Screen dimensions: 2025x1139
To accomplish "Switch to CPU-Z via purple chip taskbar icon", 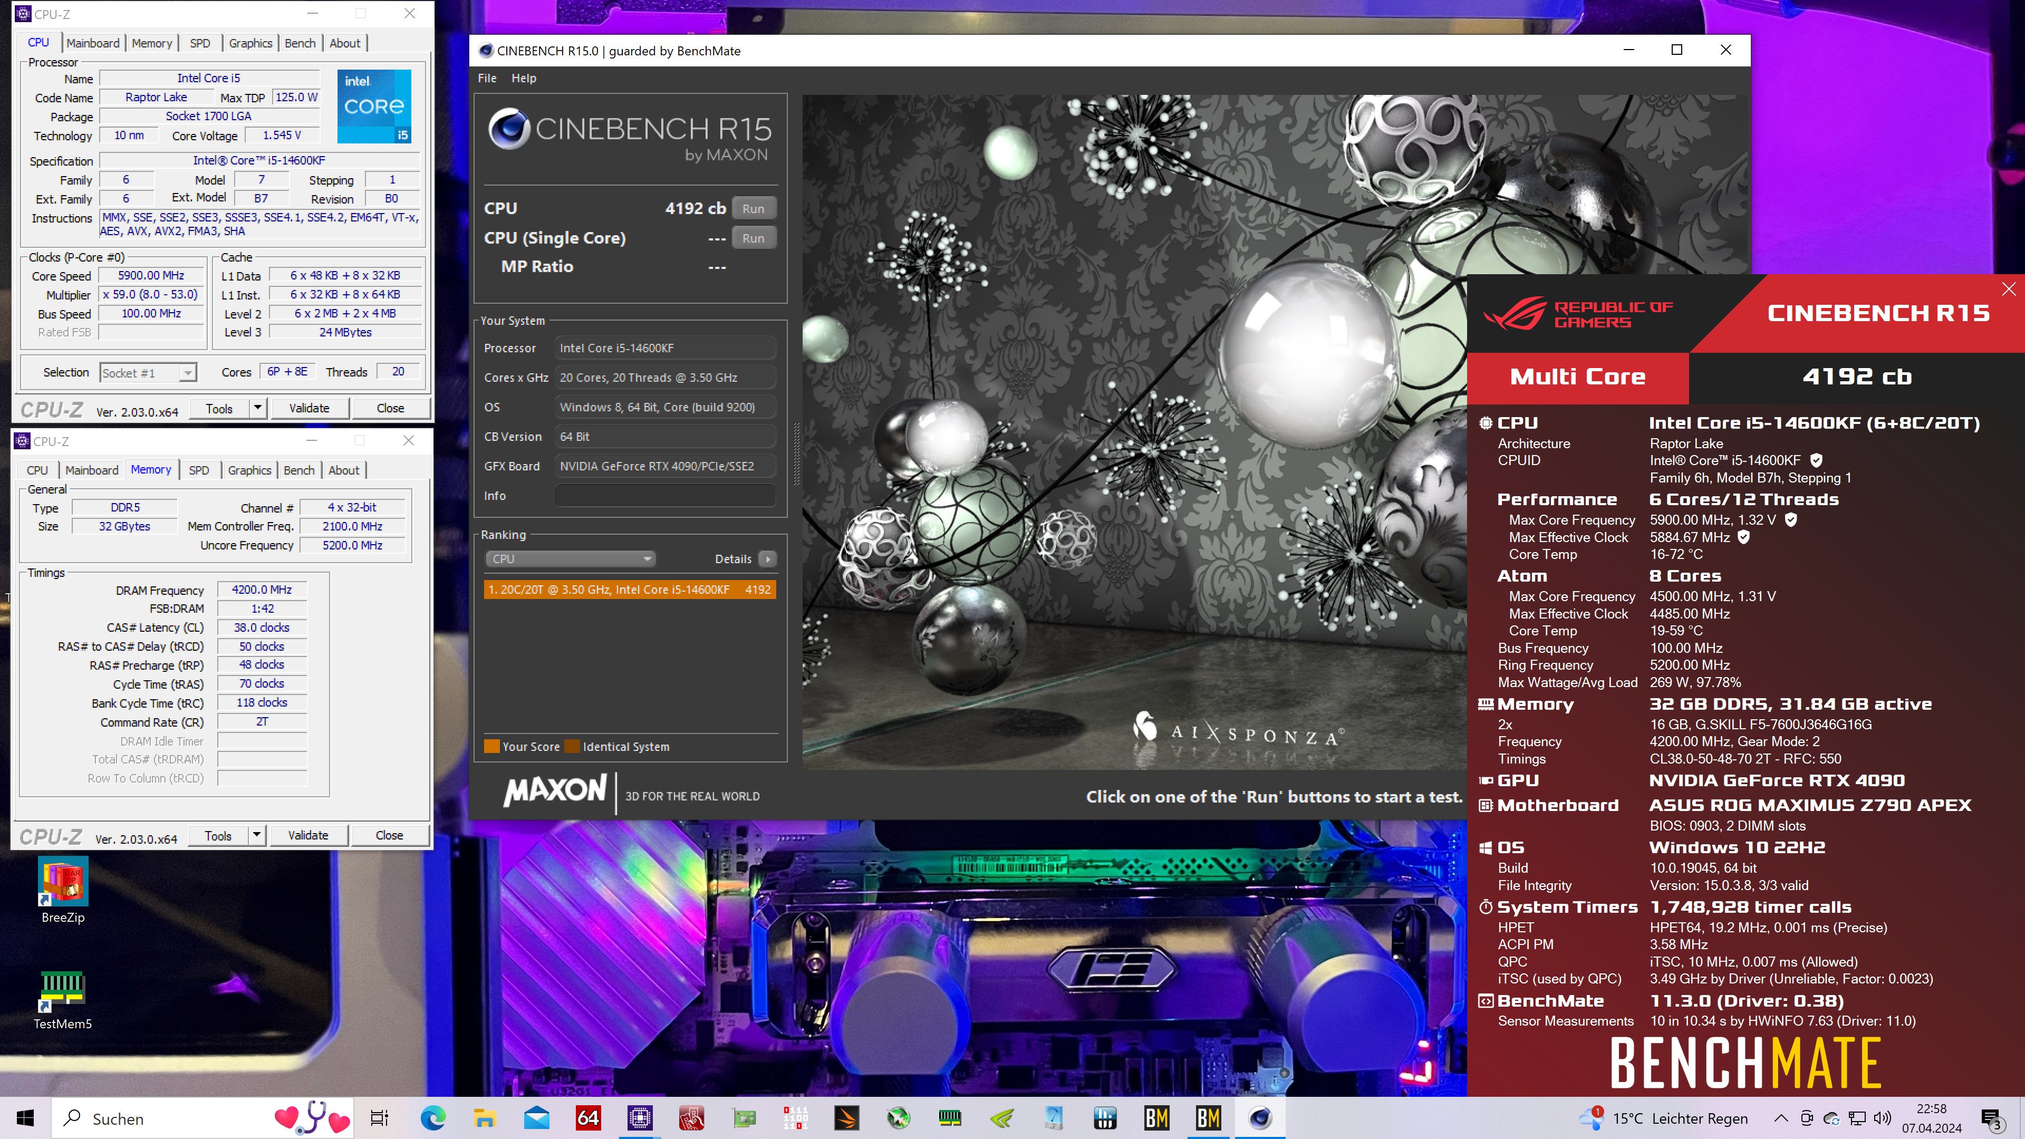I will [640, 1118].
